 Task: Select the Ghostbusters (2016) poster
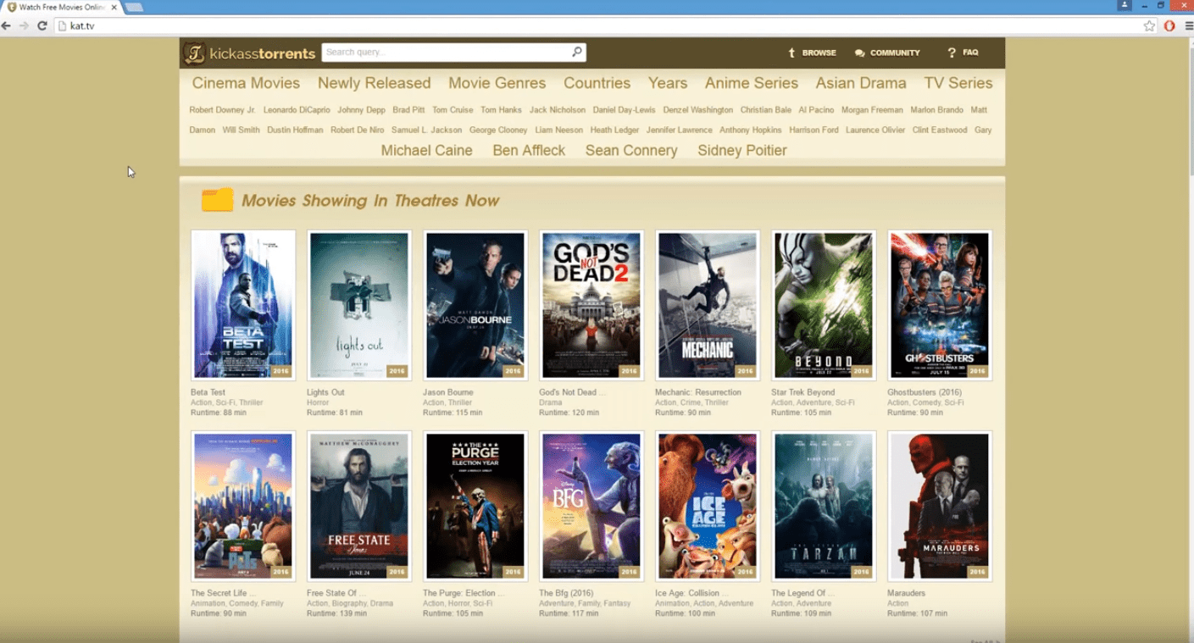(x=939, y=305)
